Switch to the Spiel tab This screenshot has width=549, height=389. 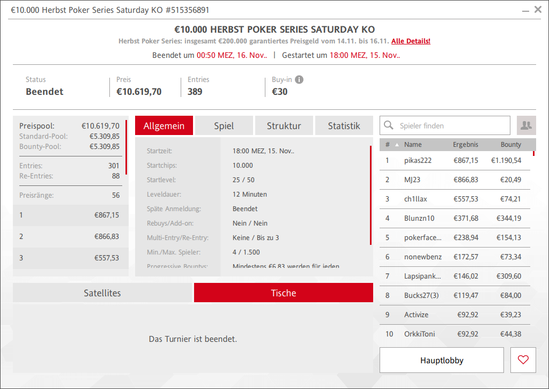(224, 126)
